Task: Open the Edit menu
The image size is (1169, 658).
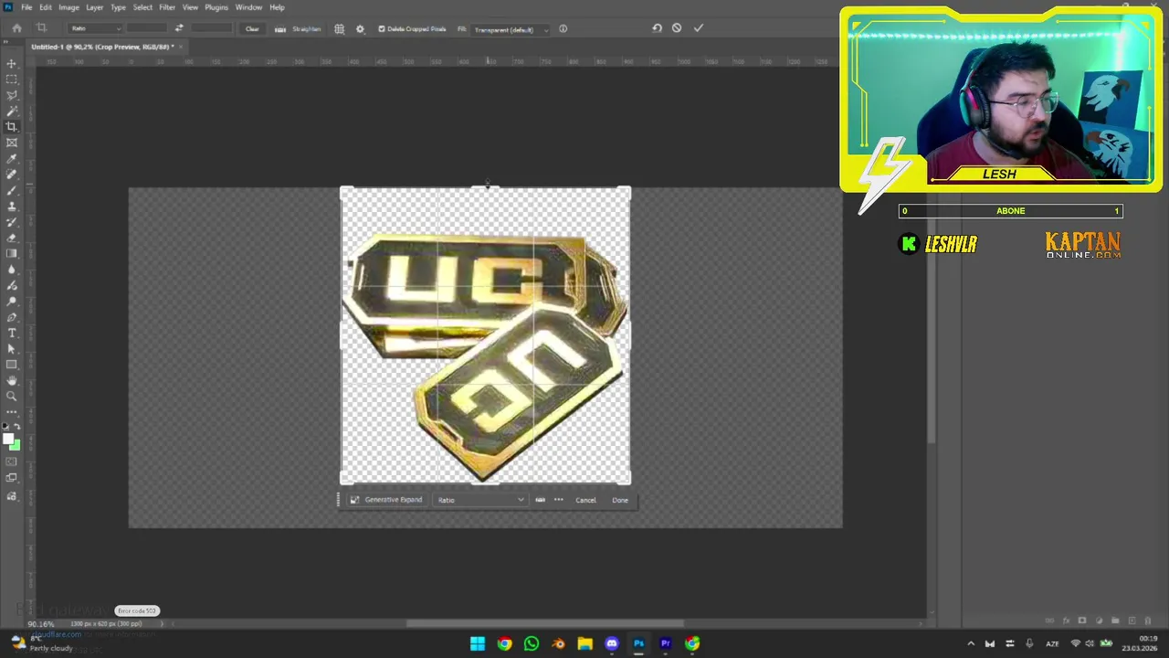Action: (x=45, y=7)
